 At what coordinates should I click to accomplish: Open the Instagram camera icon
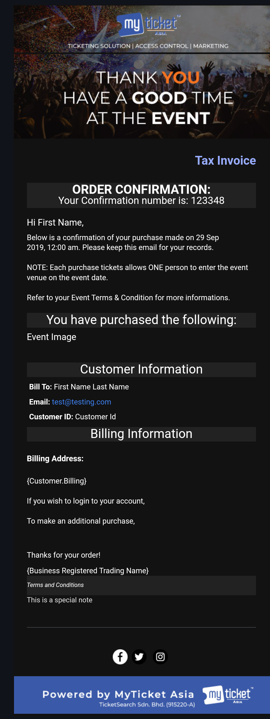click(x=160, y=656)
